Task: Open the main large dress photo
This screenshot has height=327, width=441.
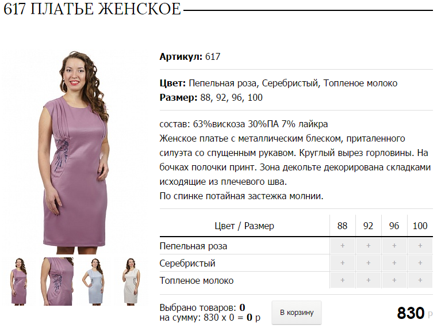Action: tap(76, 152)
